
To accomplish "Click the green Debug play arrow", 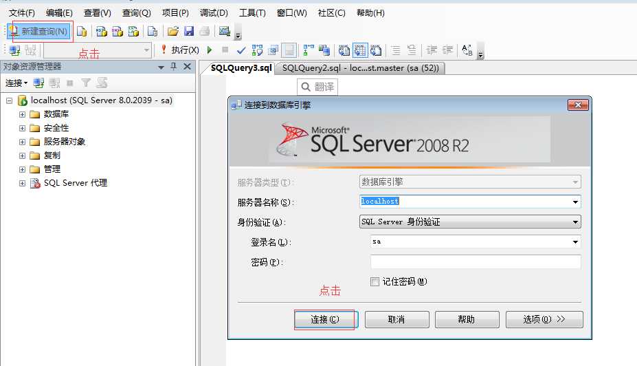I will [x=210, y=50].
